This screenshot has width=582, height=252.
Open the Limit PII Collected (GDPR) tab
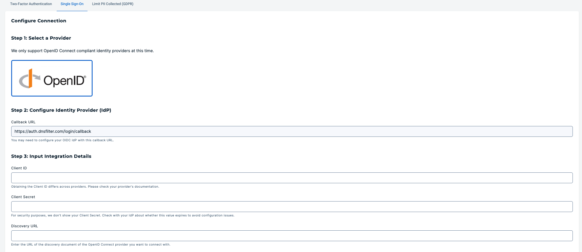pos(113,4)
